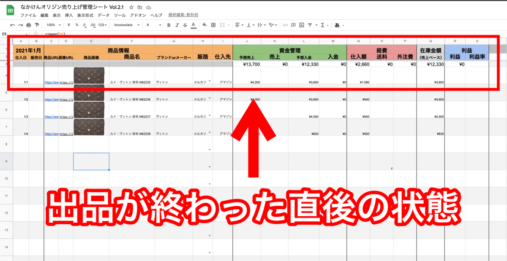Image resolution: width=507 pixels, height=261 pixels.
Task: Open 商品URL link in row 1/1
Action: point(51,82)
